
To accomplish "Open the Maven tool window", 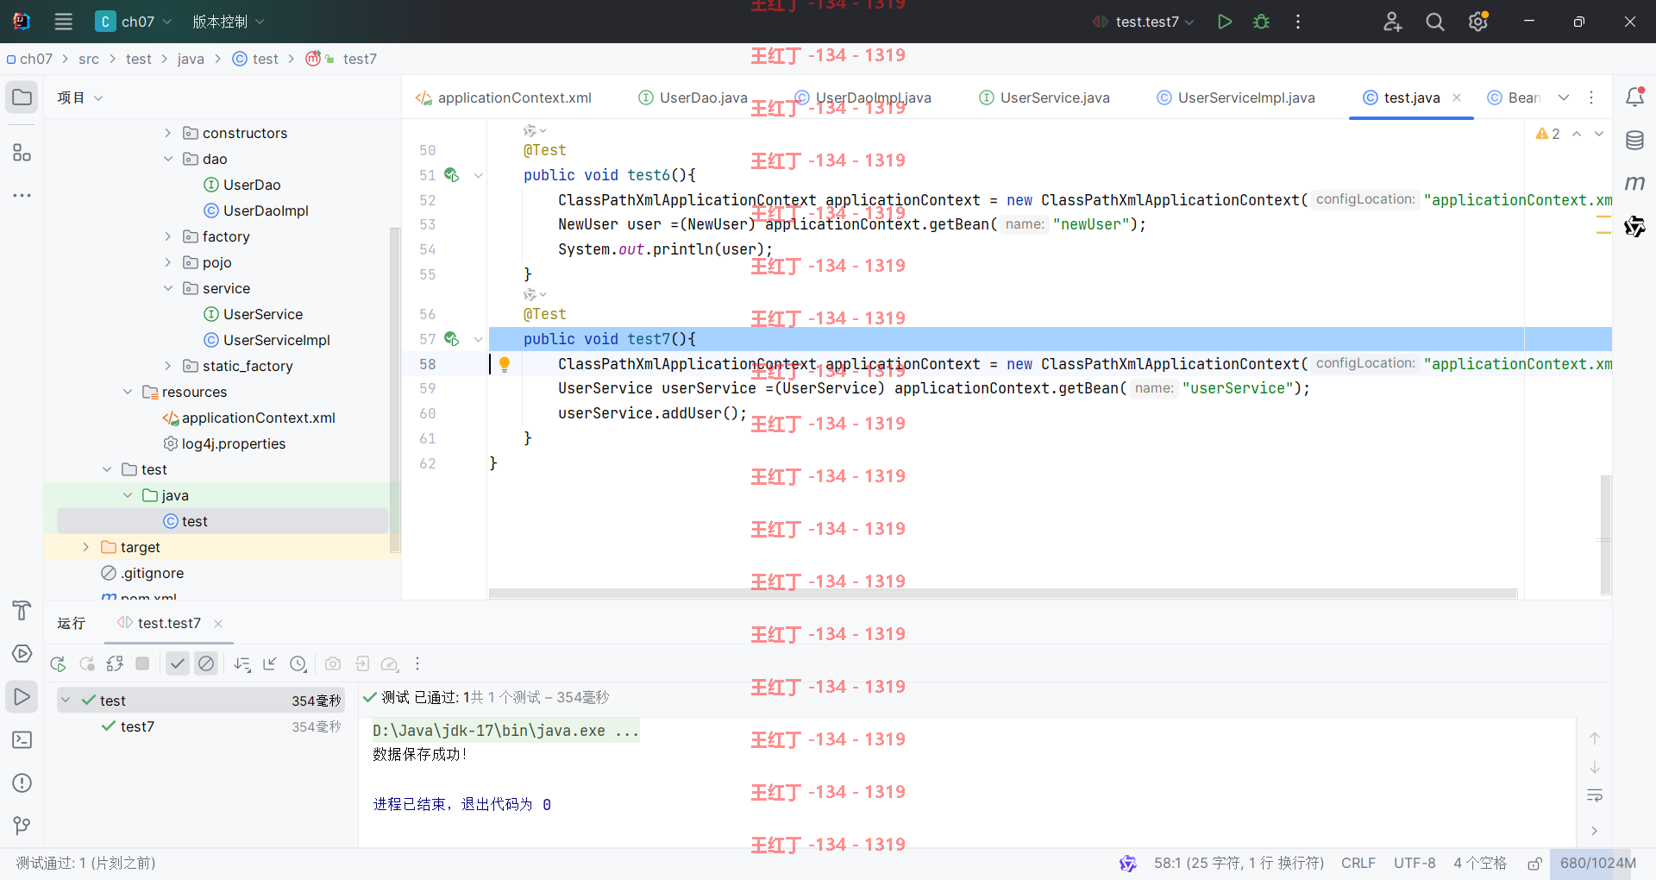I will (x=1634, y=183).
